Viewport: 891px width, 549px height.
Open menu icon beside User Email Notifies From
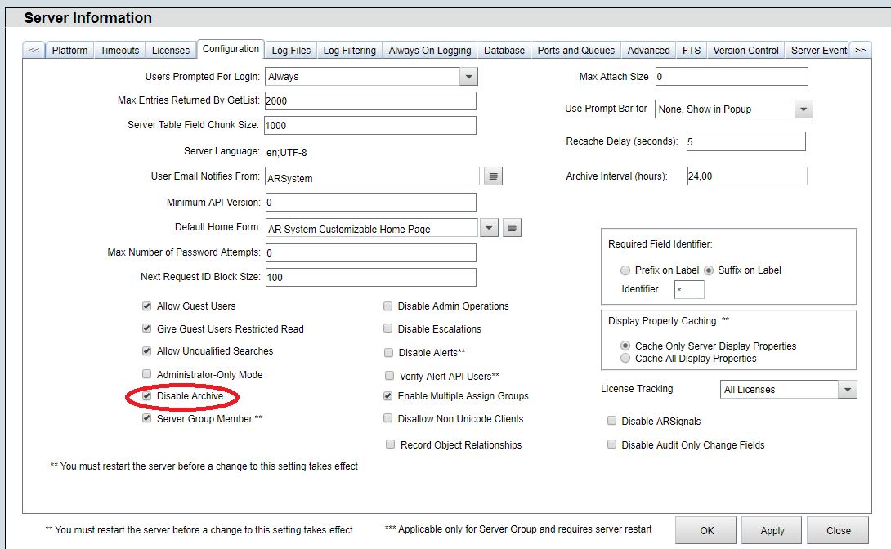pos(492,176)
